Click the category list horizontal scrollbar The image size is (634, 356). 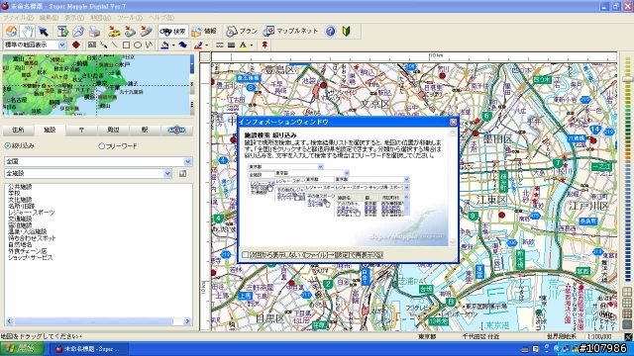point(98,321)
